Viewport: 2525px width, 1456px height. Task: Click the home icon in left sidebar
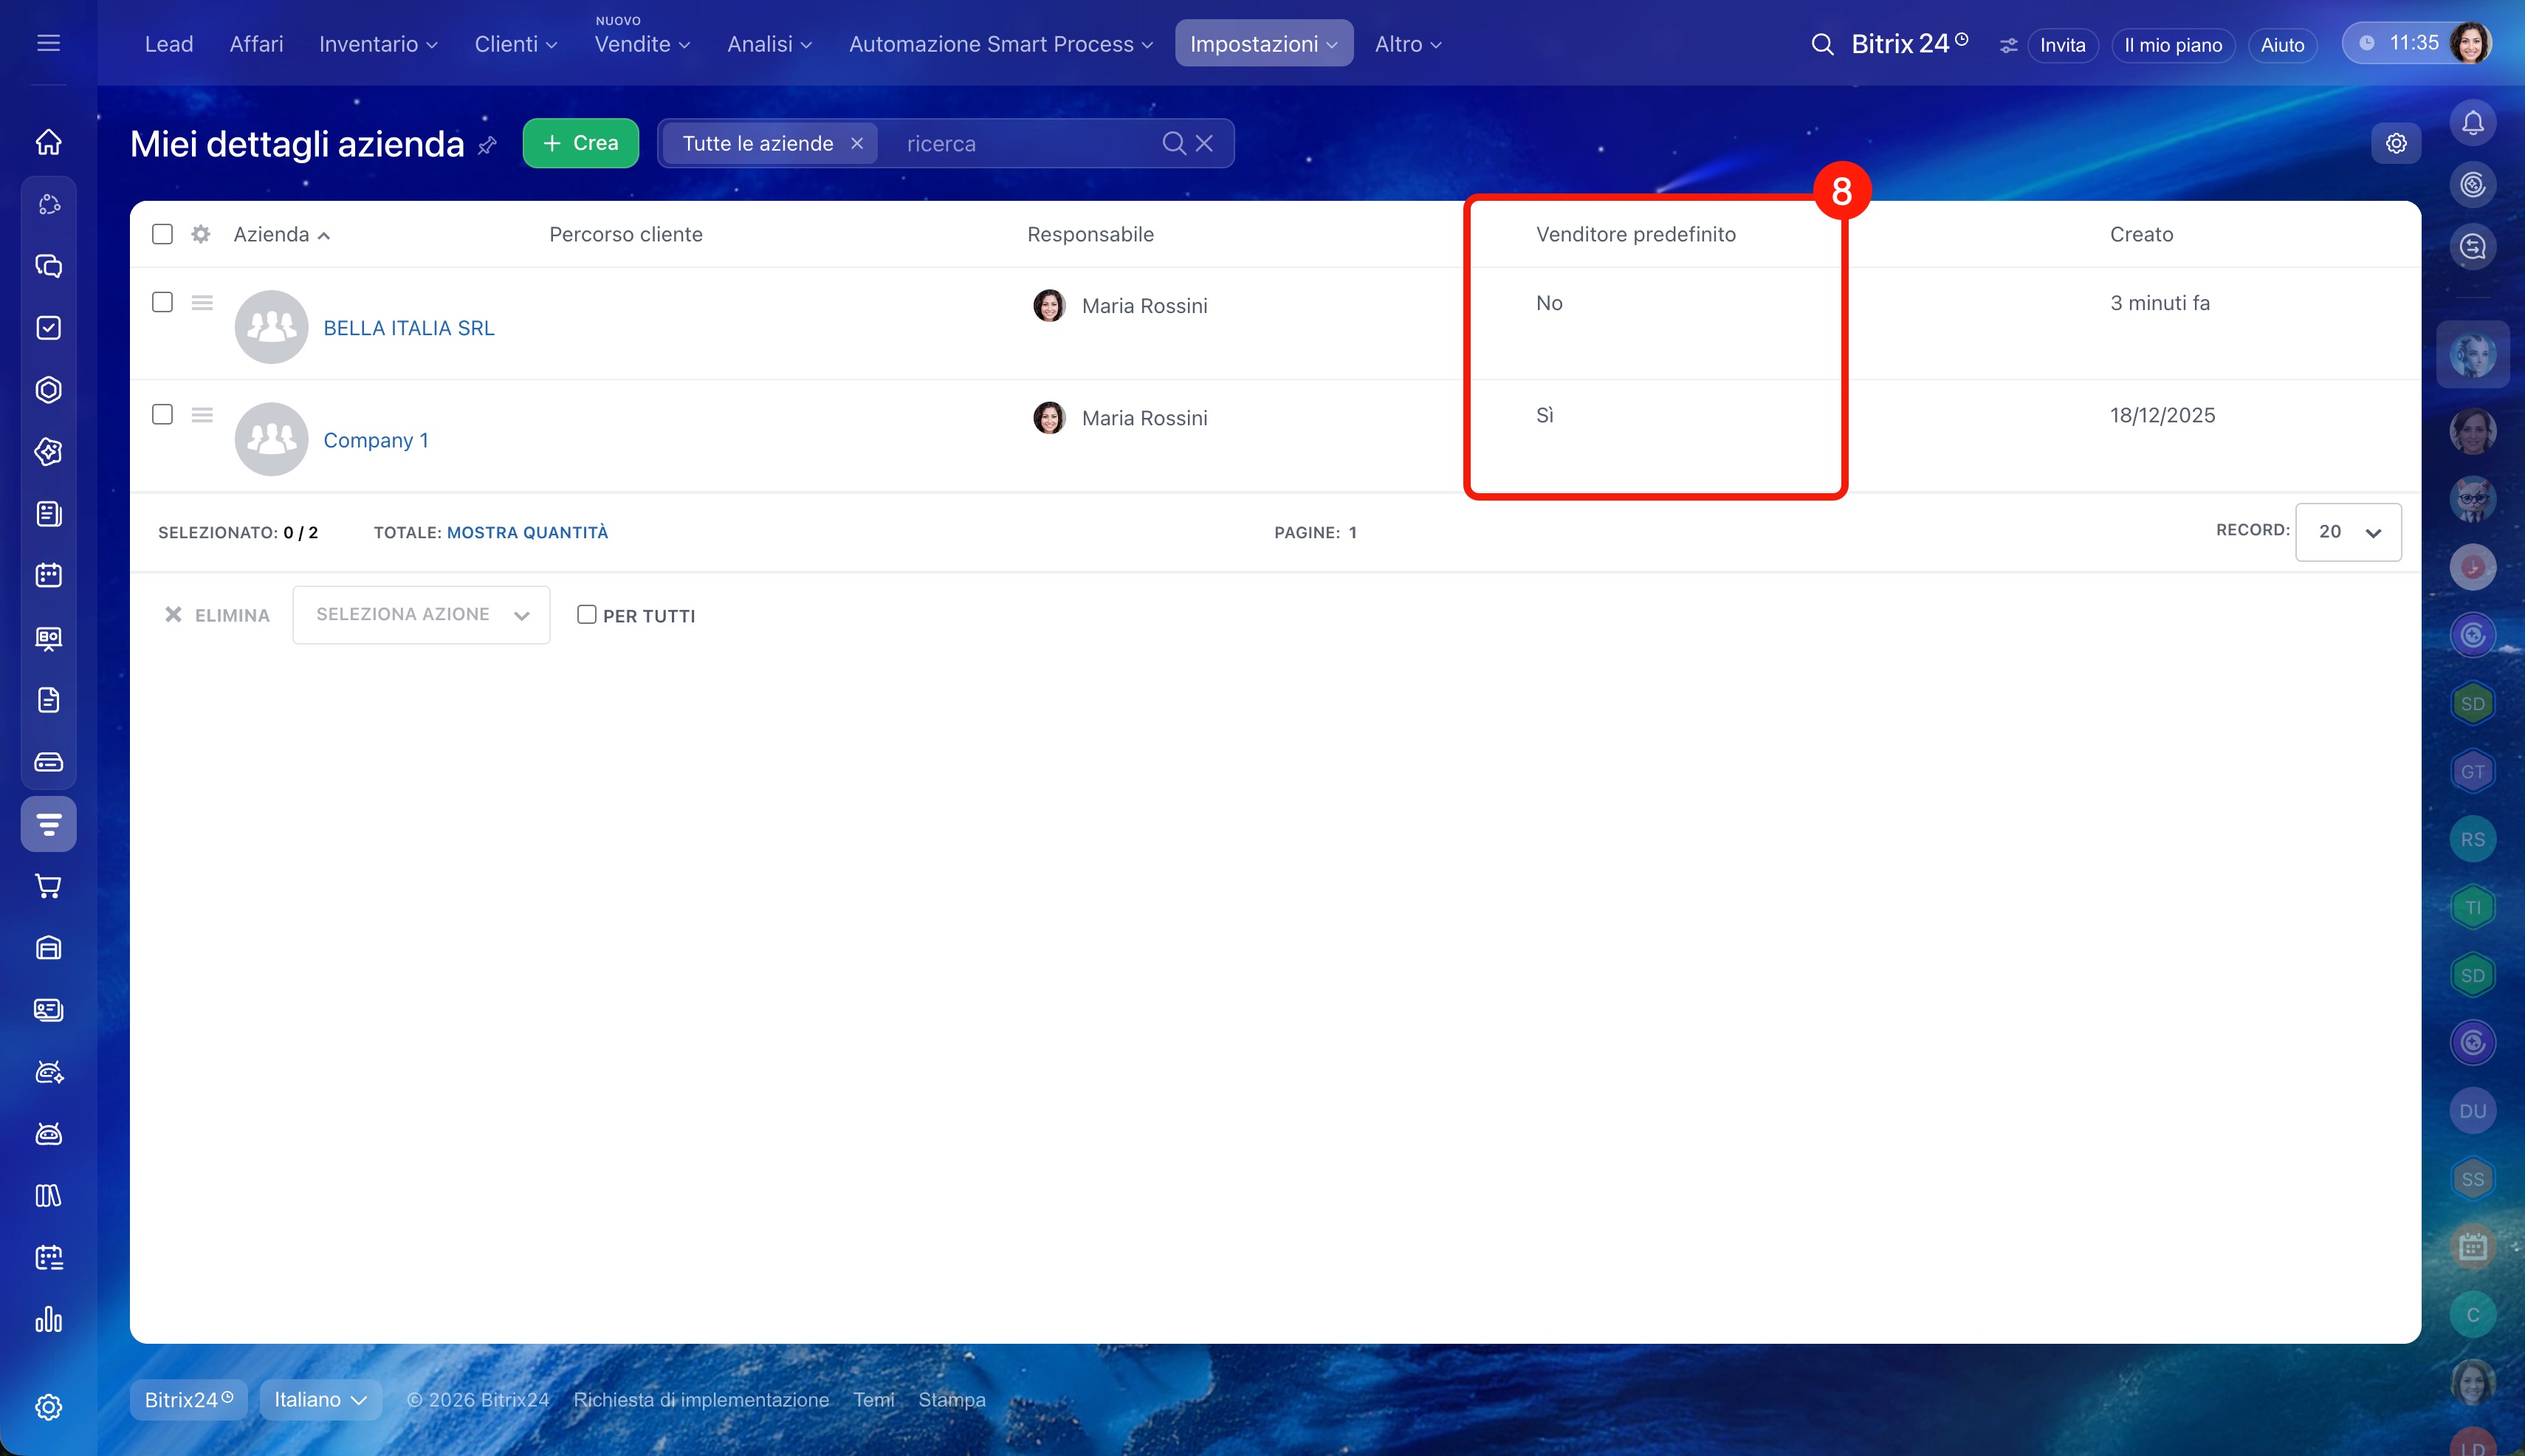click(x=48, y=142)
